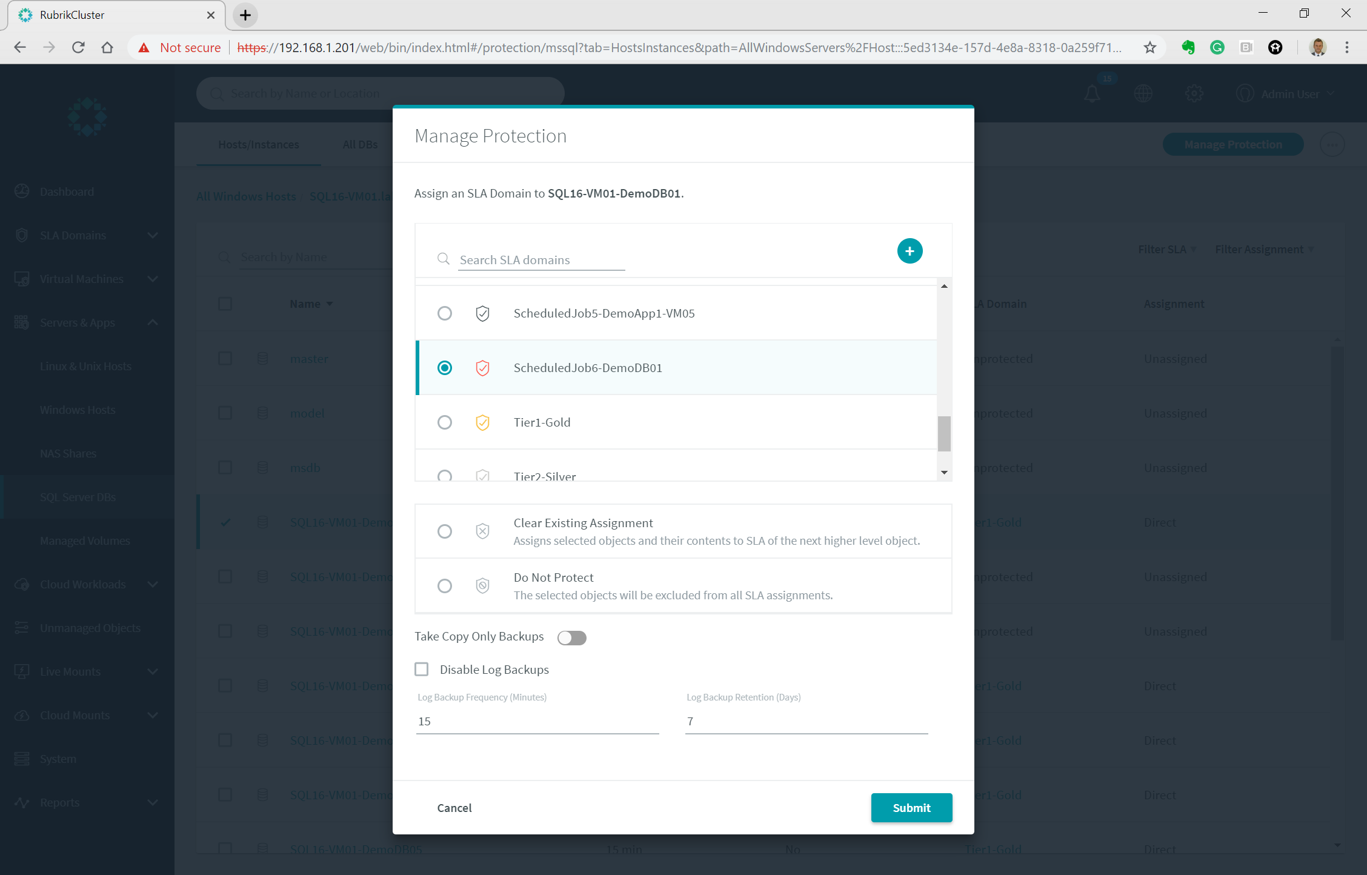Click Cancel to dismiss the dialog
This screenshot has height=875, width=1367.
[454, 808]
